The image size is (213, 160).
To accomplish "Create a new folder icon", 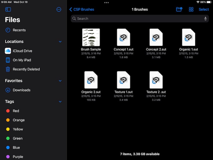I will 179,9.
